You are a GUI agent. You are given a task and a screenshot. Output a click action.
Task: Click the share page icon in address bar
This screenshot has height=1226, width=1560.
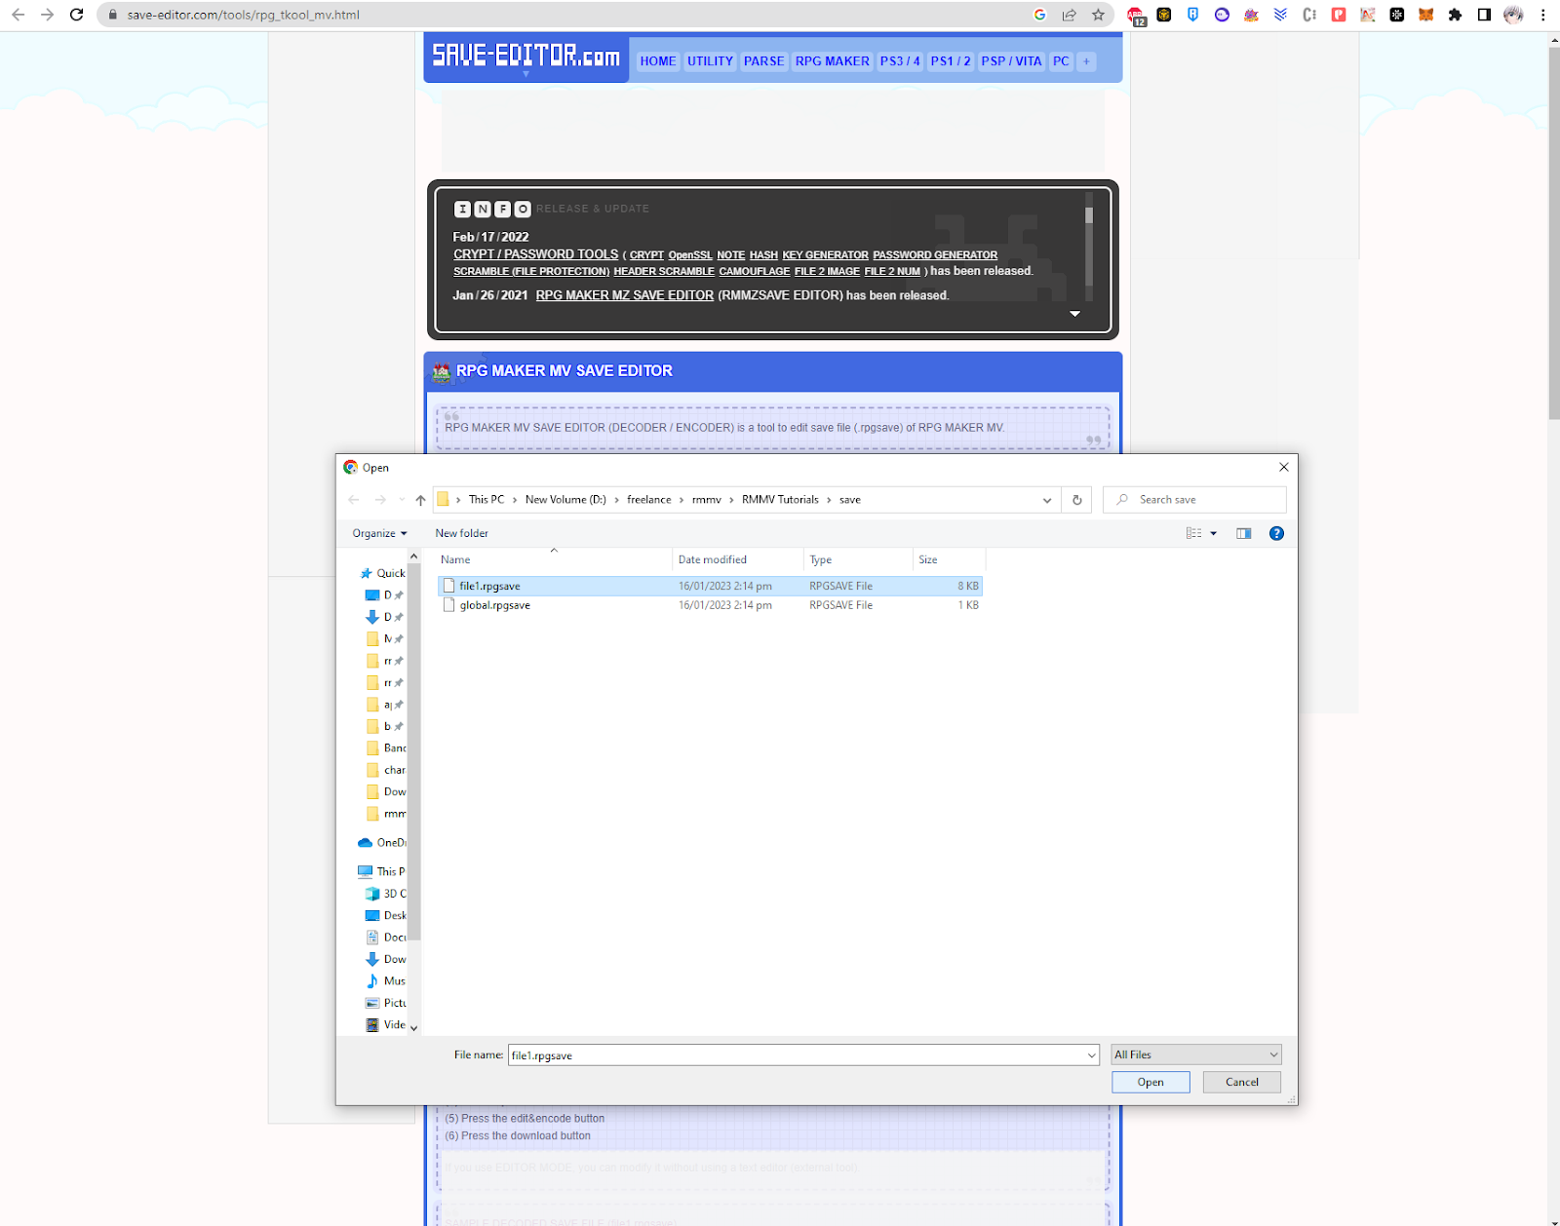(x=1070, y=15)
